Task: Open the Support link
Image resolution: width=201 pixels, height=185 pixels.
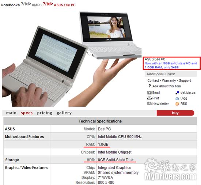Action: point(185,80)
